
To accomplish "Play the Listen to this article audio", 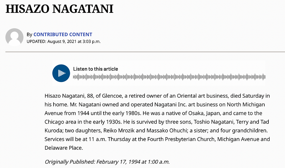I will (x=61, y=73).
